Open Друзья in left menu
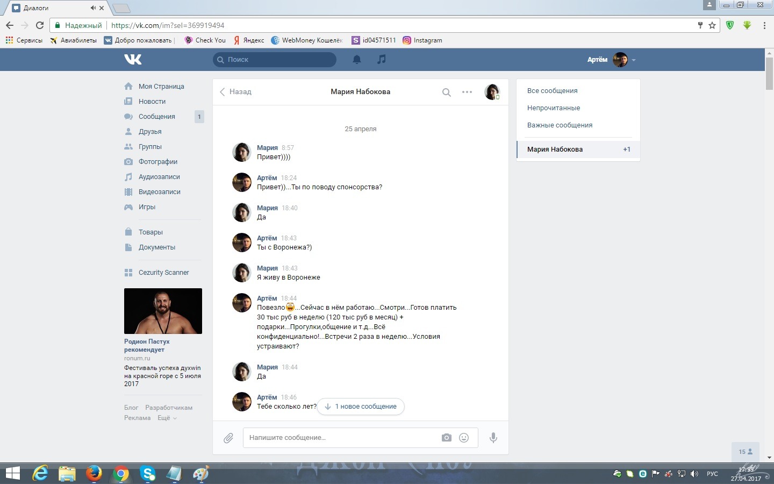This screenshot has width=774, height=484. tap(150, 132)
